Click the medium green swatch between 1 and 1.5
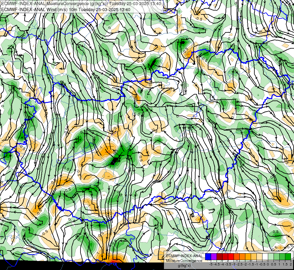This screenshot has height=270, width=294. 282,256
